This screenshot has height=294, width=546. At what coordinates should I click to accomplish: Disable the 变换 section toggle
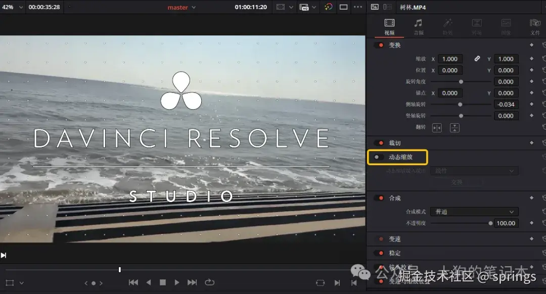[x=379, y=45]
